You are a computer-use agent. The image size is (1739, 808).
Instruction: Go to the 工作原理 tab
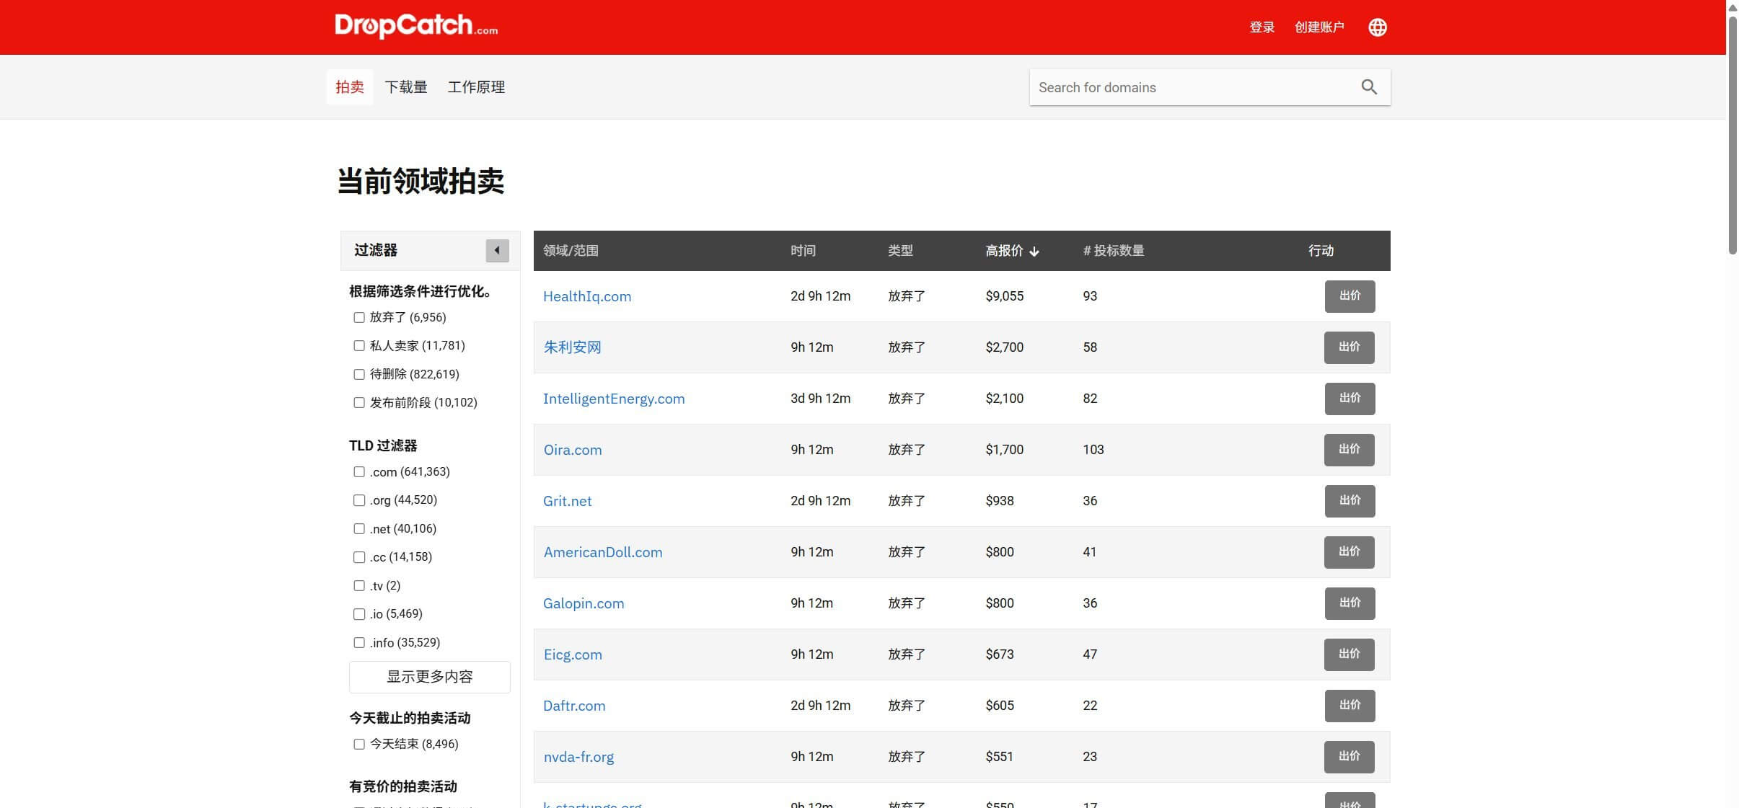(x=476, y=87)
